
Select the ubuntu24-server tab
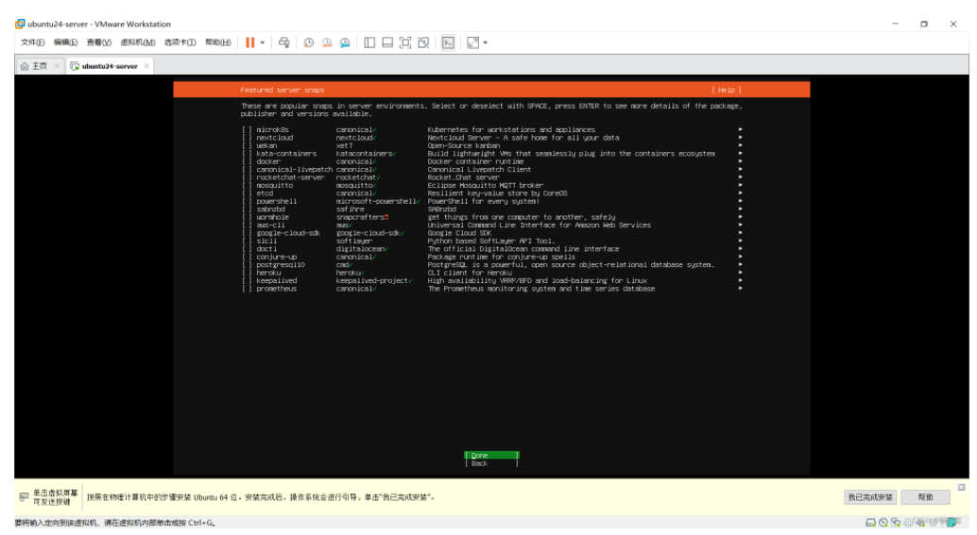[x=110, y=66]
